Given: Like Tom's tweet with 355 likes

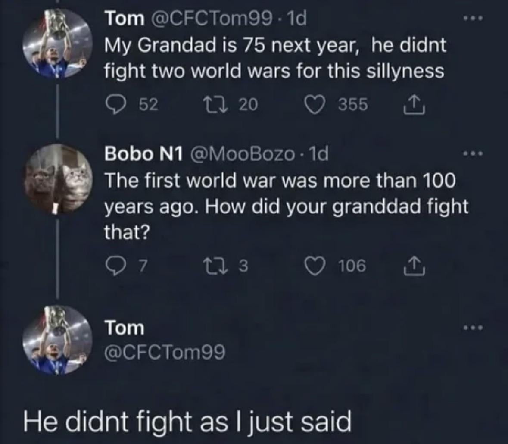Looking at the screenshot, I should (x=315, y=105).
